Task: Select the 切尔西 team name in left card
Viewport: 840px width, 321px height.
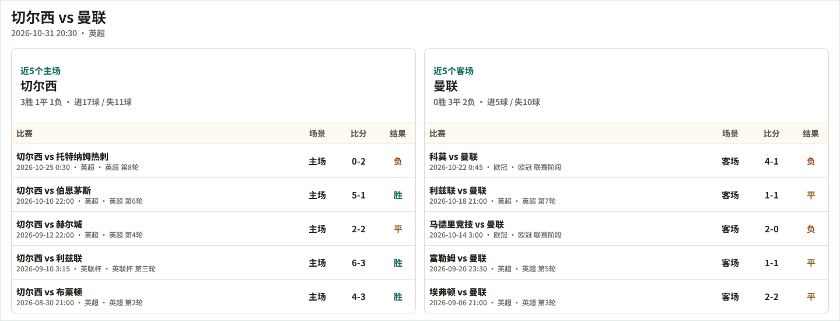Action: point(38,86)
